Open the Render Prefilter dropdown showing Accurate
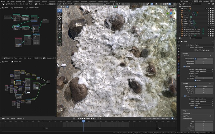215x134 pixels. (x=204, y=103)
